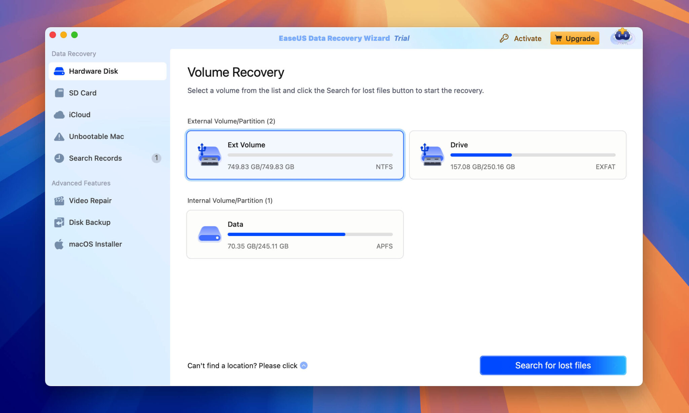Open Unbootable Mac warning icon
This screenshot has height=413, width=689.
coord(59,137)
